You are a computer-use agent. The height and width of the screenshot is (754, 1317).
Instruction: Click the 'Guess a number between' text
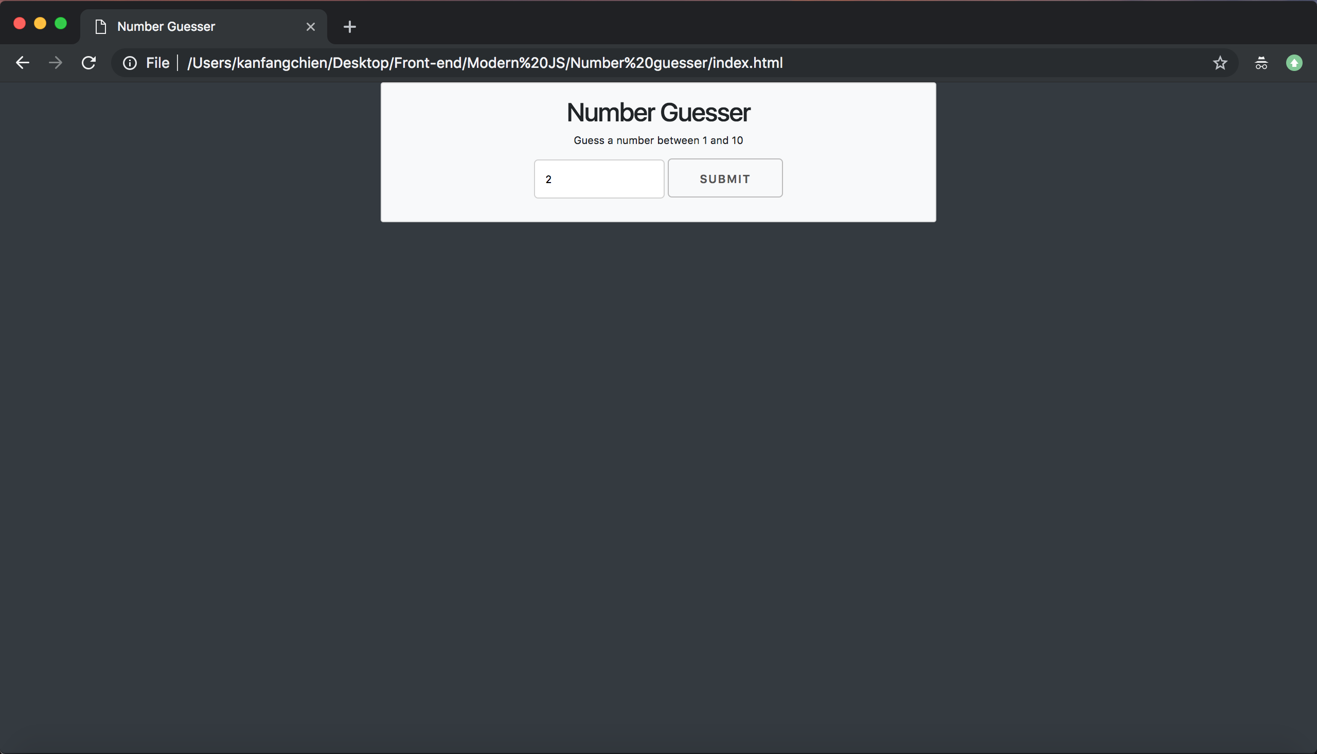point(636,140)
